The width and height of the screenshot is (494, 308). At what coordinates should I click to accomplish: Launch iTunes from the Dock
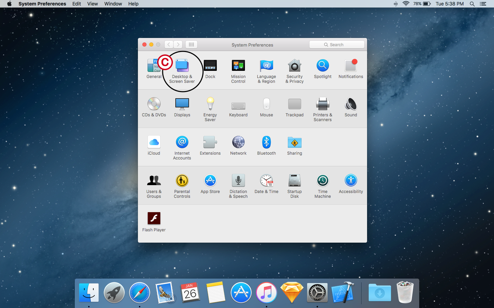tap(267, 293)
